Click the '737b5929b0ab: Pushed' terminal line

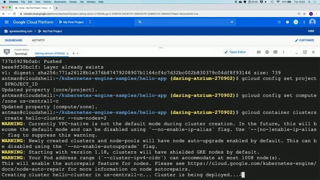click(31, 61)
